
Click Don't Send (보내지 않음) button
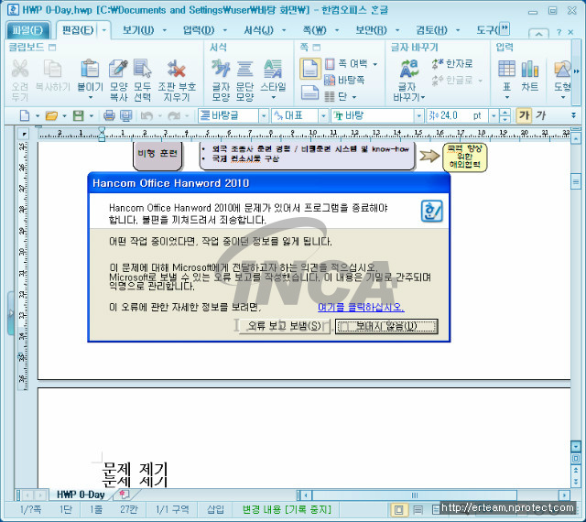(386, 326)
